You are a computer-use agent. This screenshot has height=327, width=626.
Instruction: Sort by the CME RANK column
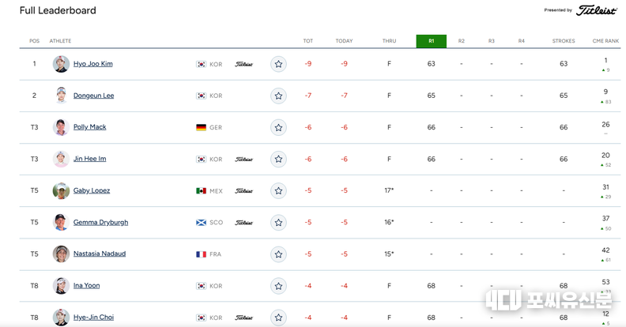click(605, 41)
